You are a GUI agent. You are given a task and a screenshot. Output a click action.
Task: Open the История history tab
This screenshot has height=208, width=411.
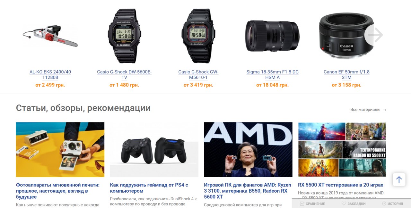pos(392,204)
